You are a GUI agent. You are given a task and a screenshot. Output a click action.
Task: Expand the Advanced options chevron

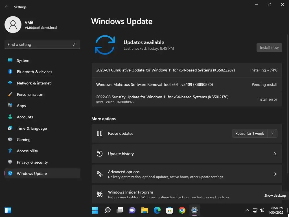(x=275, y=174)
